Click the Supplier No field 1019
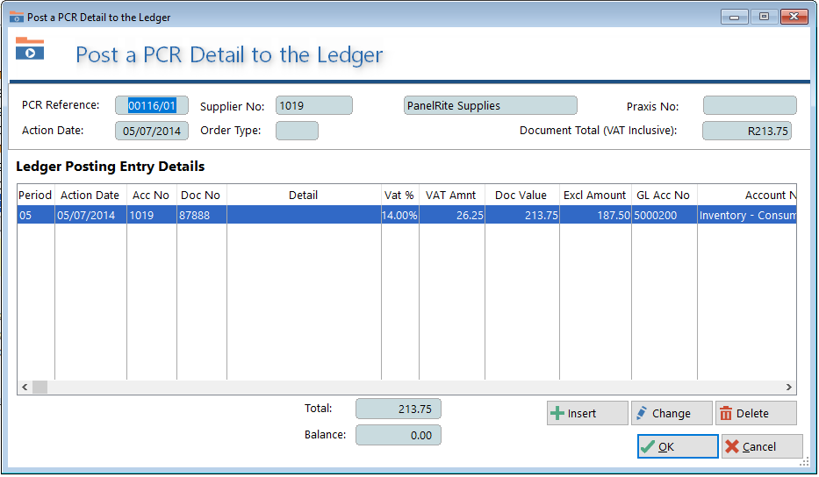 314,105
